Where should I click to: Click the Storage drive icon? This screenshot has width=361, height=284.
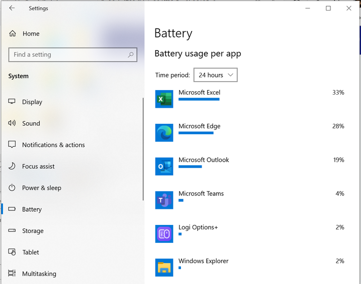[x=12, y=230]
